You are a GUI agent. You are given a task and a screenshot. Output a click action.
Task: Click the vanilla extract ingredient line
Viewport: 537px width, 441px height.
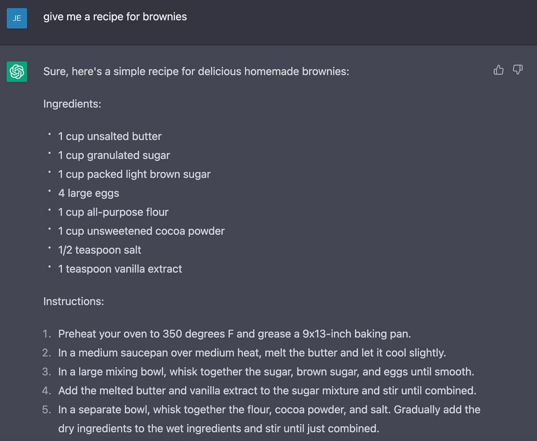[x=120, y=269]
